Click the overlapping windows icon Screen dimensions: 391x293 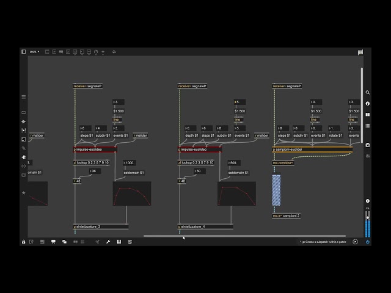coord(64,242)
